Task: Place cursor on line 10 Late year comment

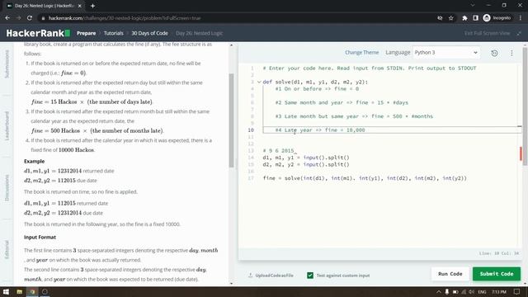Action: (320, 130)
